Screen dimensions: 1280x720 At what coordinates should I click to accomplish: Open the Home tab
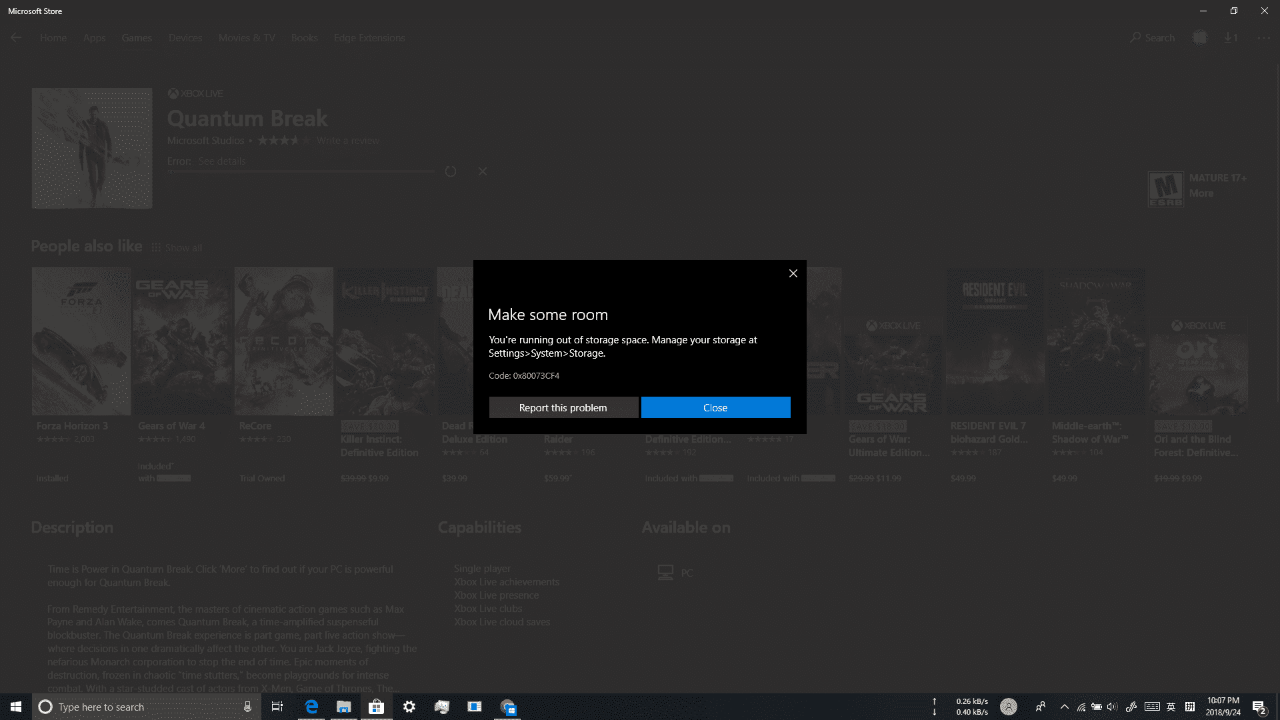click(x=53, y=38)
